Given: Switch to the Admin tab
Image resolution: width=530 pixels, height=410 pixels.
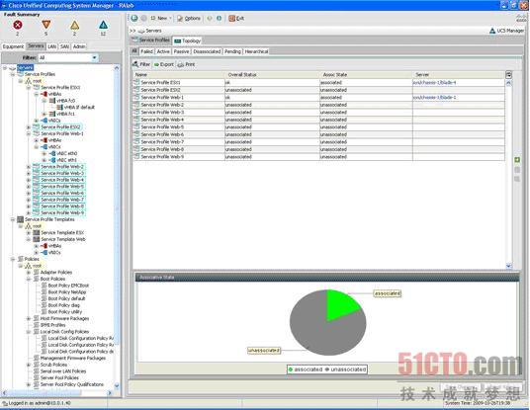Looking at the screenshot, I should [79, 46].
